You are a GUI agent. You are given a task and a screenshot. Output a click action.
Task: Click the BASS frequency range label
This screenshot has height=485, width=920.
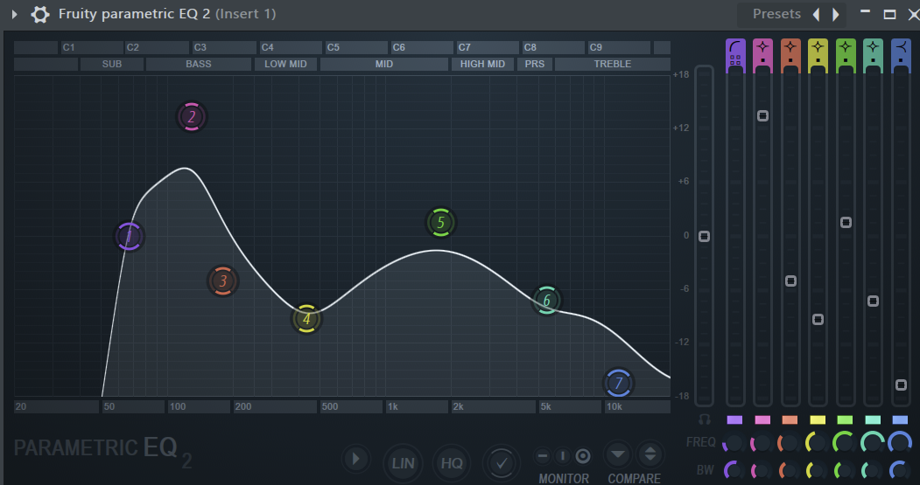point(199,64)
